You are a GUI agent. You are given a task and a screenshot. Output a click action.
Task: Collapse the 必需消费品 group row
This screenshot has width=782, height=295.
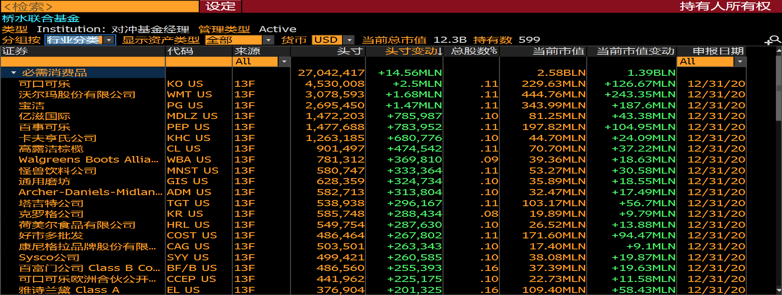tap(13, 73)
